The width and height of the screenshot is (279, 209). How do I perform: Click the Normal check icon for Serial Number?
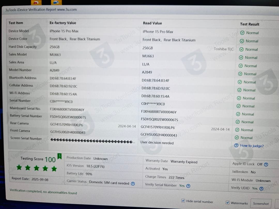tap(238, 106)
